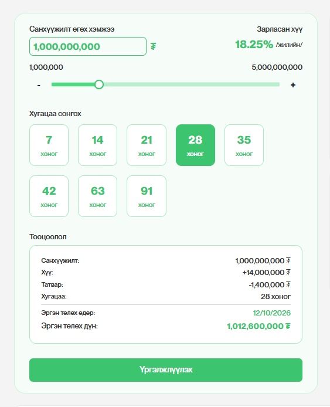Select the highlighted 28 хоног option
330x407 pixels.
(x=195, y=145)
